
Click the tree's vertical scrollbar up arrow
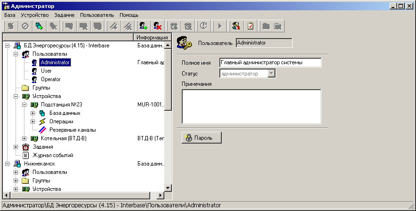click(168, 45)
